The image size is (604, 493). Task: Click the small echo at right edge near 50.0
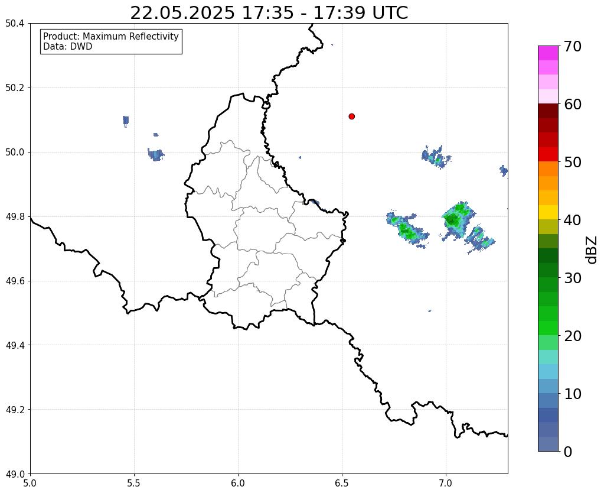pos(504,170)
